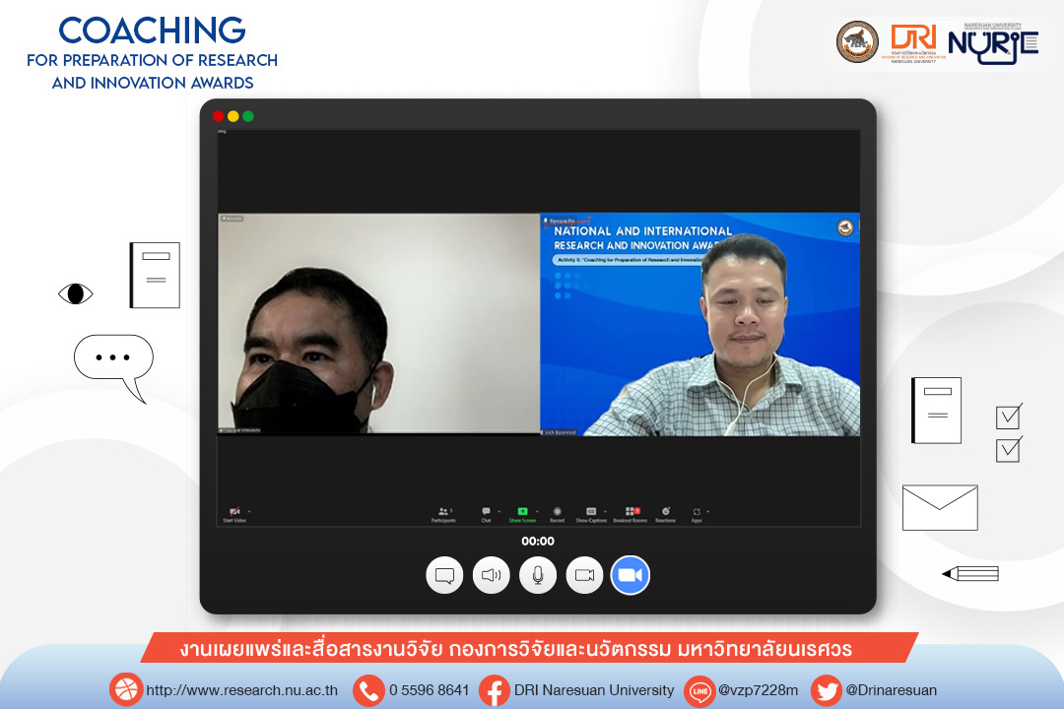Expand the Show Captions options arrow

[605, 512]
